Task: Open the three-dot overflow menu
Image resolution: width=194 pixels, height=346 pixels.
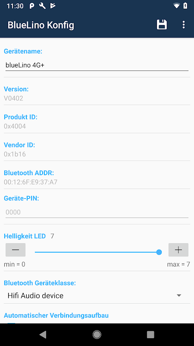Action: click(184, 25)
